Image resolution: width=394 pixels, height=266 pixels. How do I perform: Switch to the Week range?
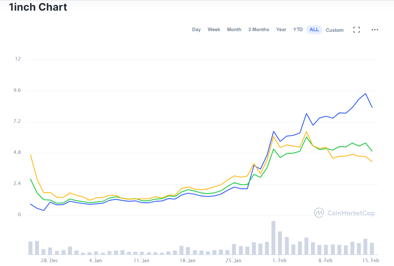pos(214,30)
